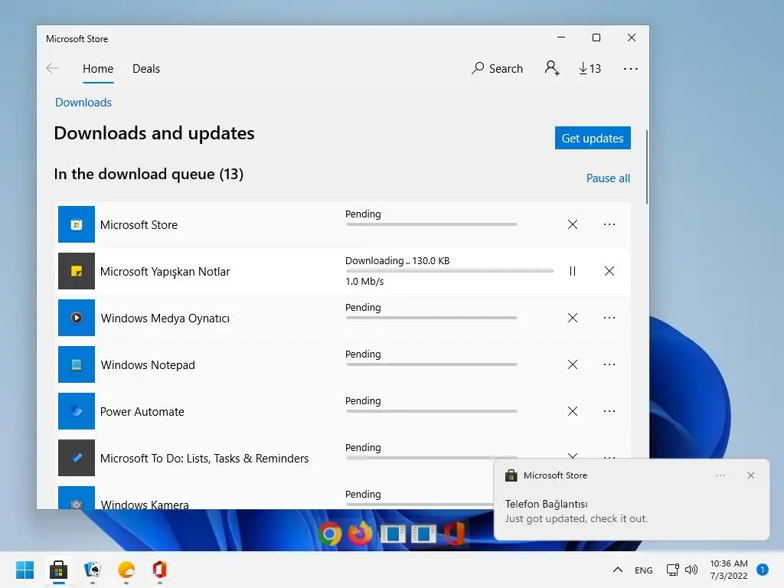Click the Microsoft Store taskbar icon

coord(58,570)
